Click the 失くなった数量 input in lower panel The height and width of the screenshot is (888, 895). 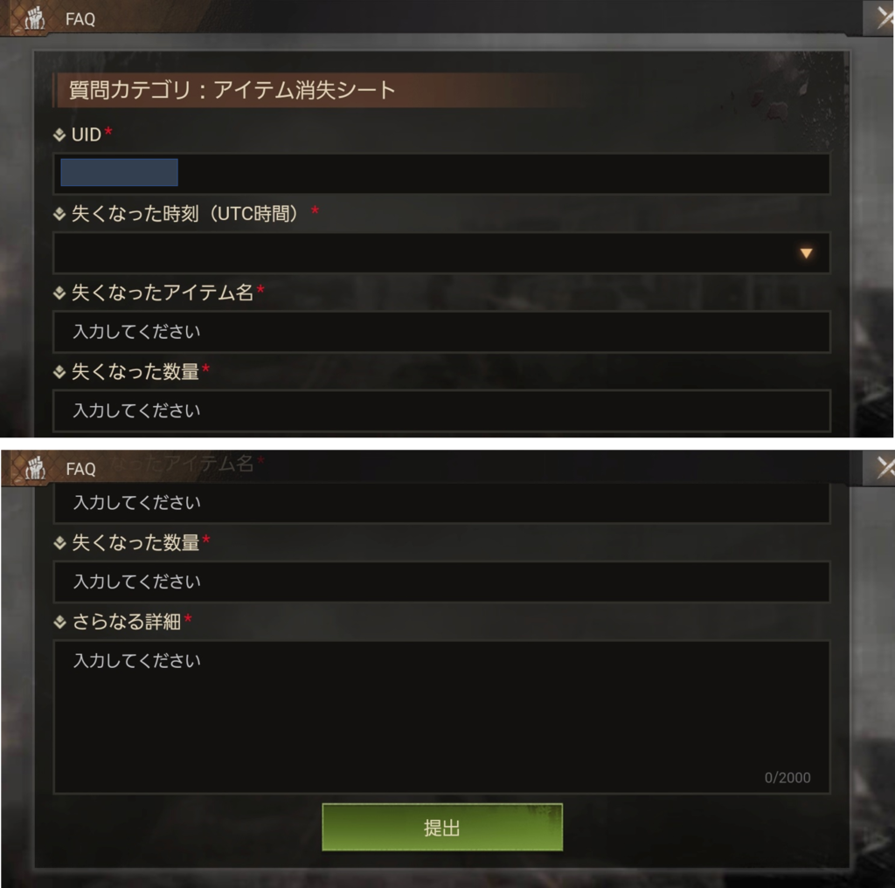(441, 582)
